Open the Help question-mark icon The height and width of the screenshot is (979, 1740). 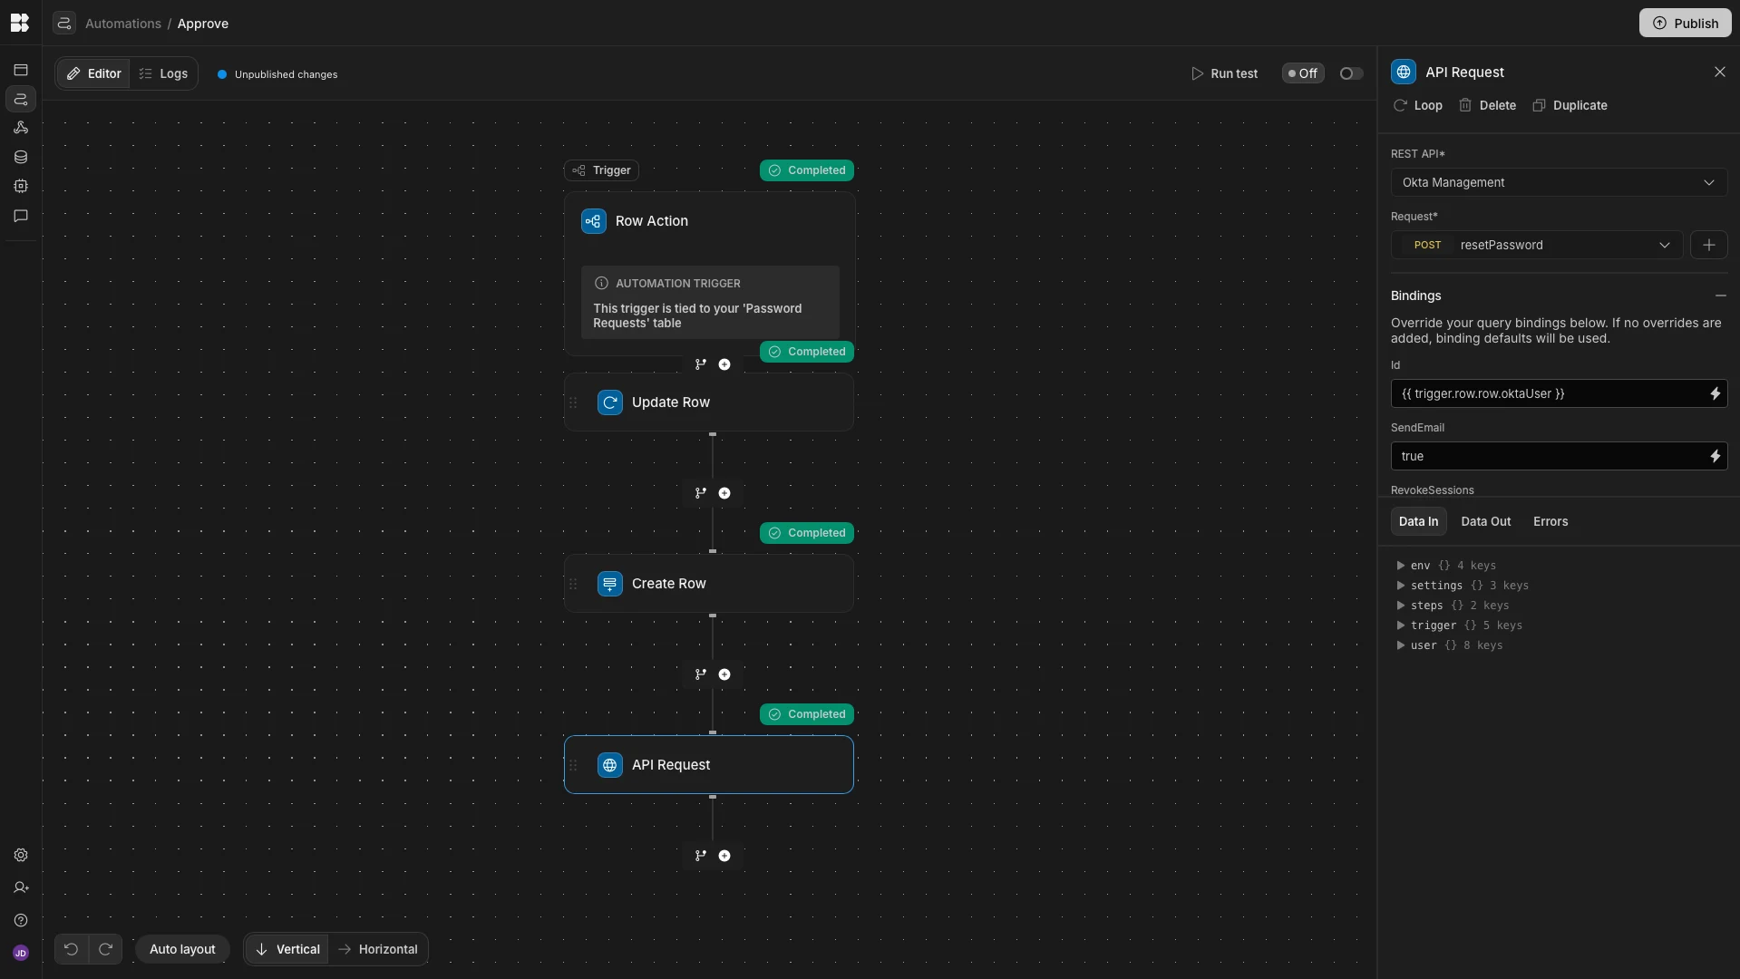coord(21,920)
